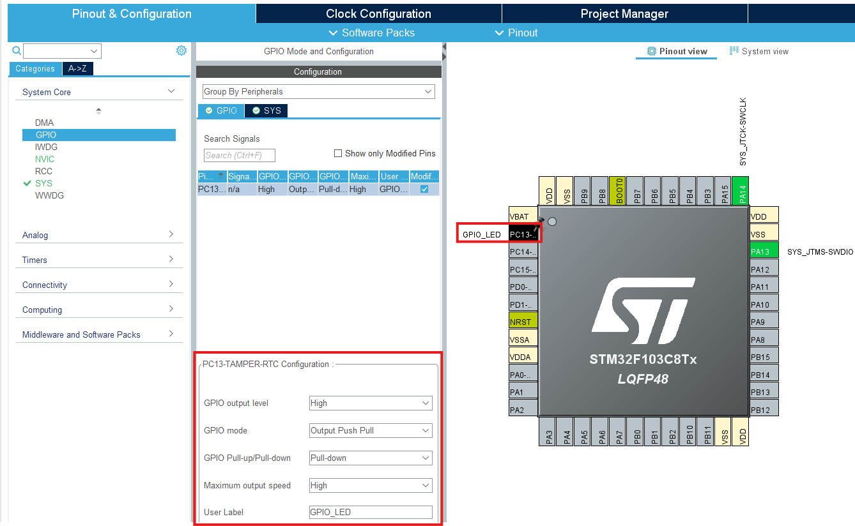Open the Pinout menu
Image resolution: width=855 pixels, height=526 pixels.
coord(516,33)
